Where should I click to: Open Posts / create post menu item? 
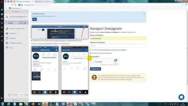pos(17,29)
